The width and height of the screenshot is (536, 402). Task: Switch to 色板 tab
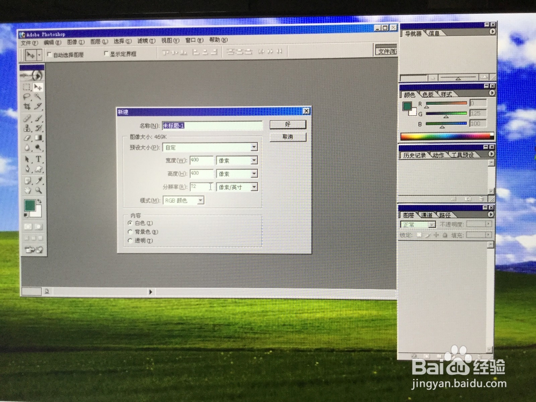click(428, 94)
